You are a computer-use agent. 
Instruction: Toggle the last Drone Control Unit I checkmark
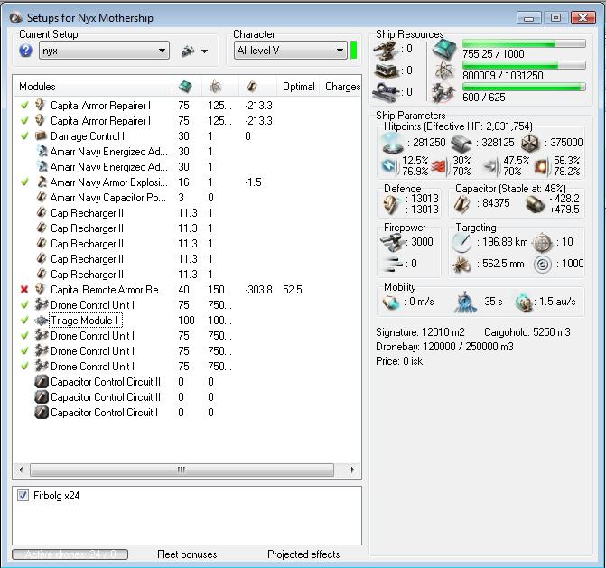click(24, 367)
